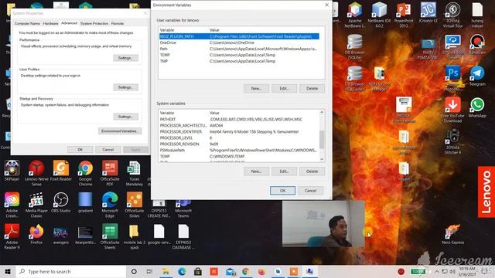Create New user variable

point(256,89)
